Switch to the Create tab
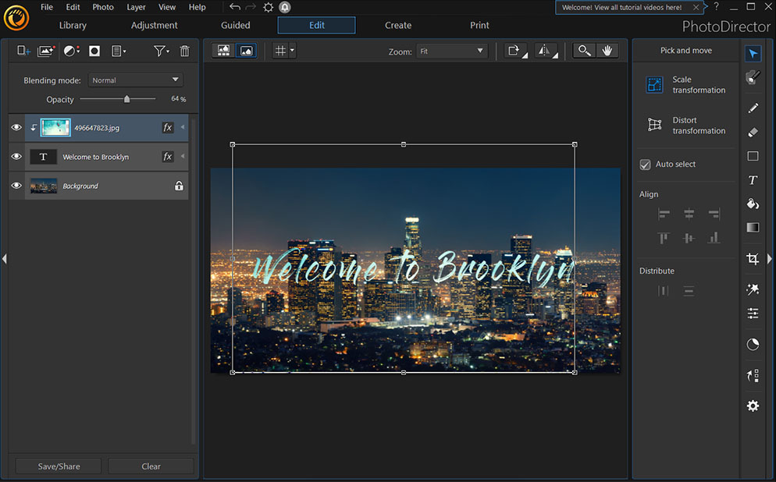This screenshot has height=482, width=776. pyautogui.click(x=397, y=25)
